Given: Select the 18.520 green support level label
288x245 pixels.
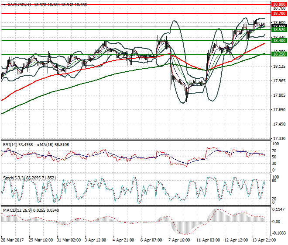Looking at the screenshot, I should tap(279, 30).
